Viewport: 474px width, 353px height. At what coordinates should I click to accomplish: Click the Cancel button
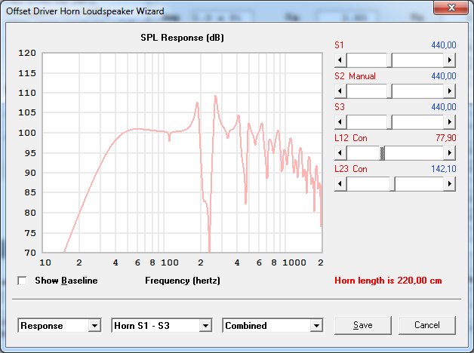[x=427, y=325]
